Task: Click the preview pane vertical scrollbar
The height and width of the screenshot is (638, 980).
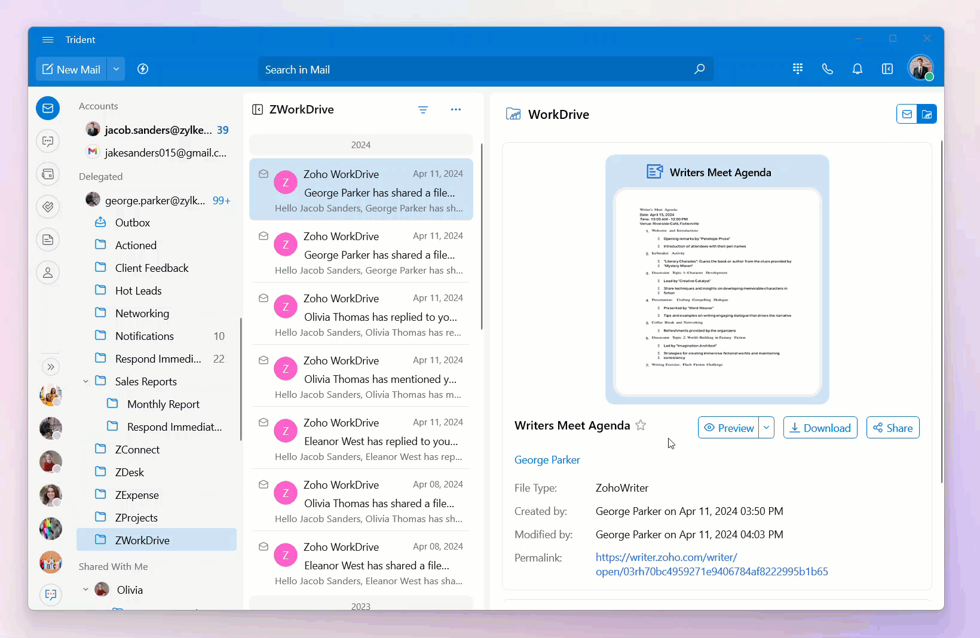Action: pyautogui.click(x=942, y=312)
